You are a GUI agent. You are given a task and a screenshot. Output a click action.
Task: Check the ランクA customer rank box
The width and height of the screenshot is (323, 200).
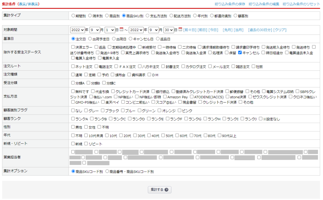click(x=73, y=119)
